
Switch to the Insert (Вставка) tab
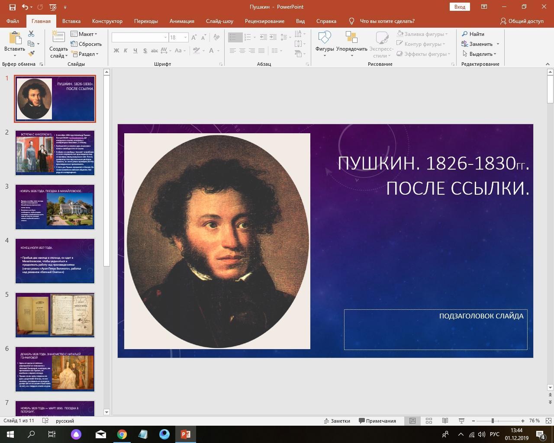click(x=71, y=21)
